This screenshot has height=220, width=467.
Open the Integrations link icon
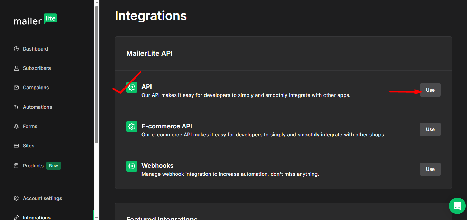(16, 217)
